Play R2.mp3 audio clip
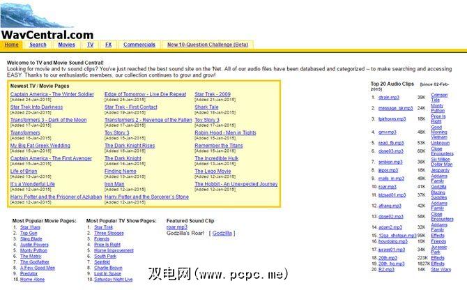The image size is (467, 290). (x=386, y=270)
